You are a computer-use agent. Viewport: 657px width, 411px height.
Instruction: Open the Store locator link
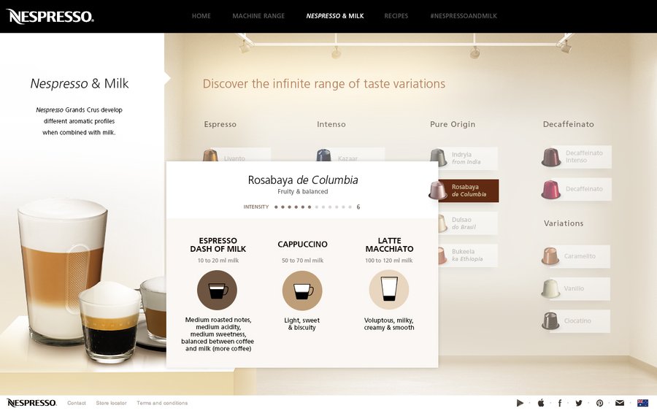click(x=111, y=403)
